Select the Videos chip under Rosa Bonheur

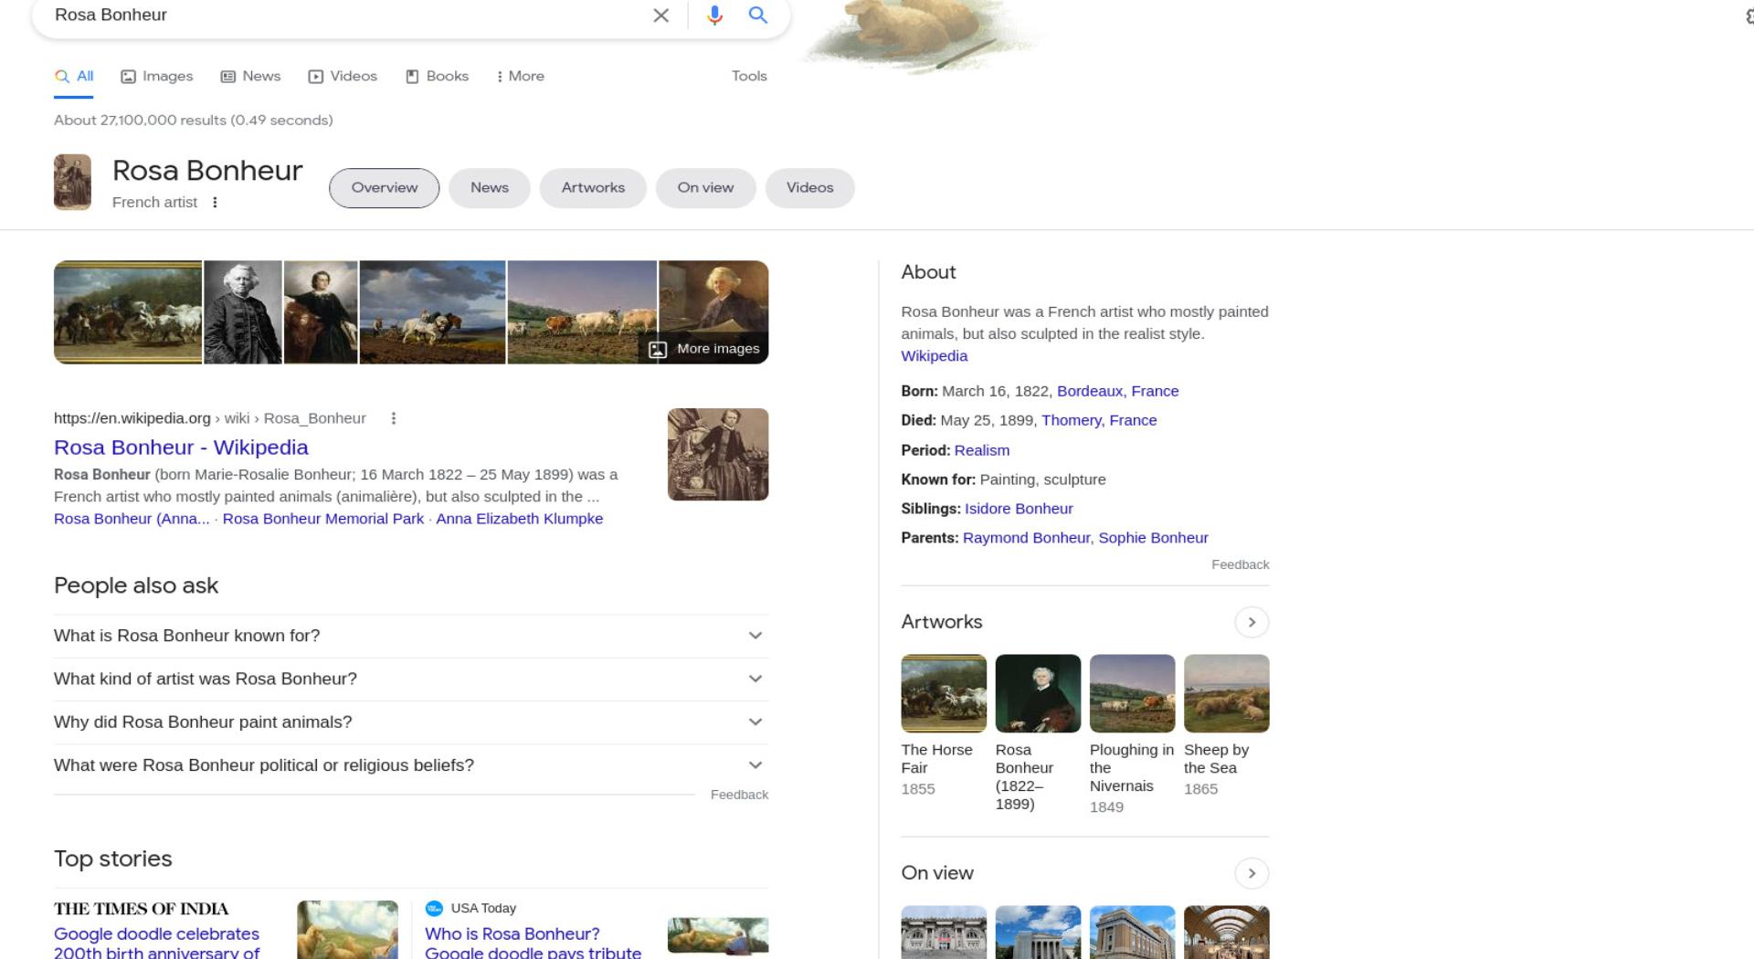809,188
